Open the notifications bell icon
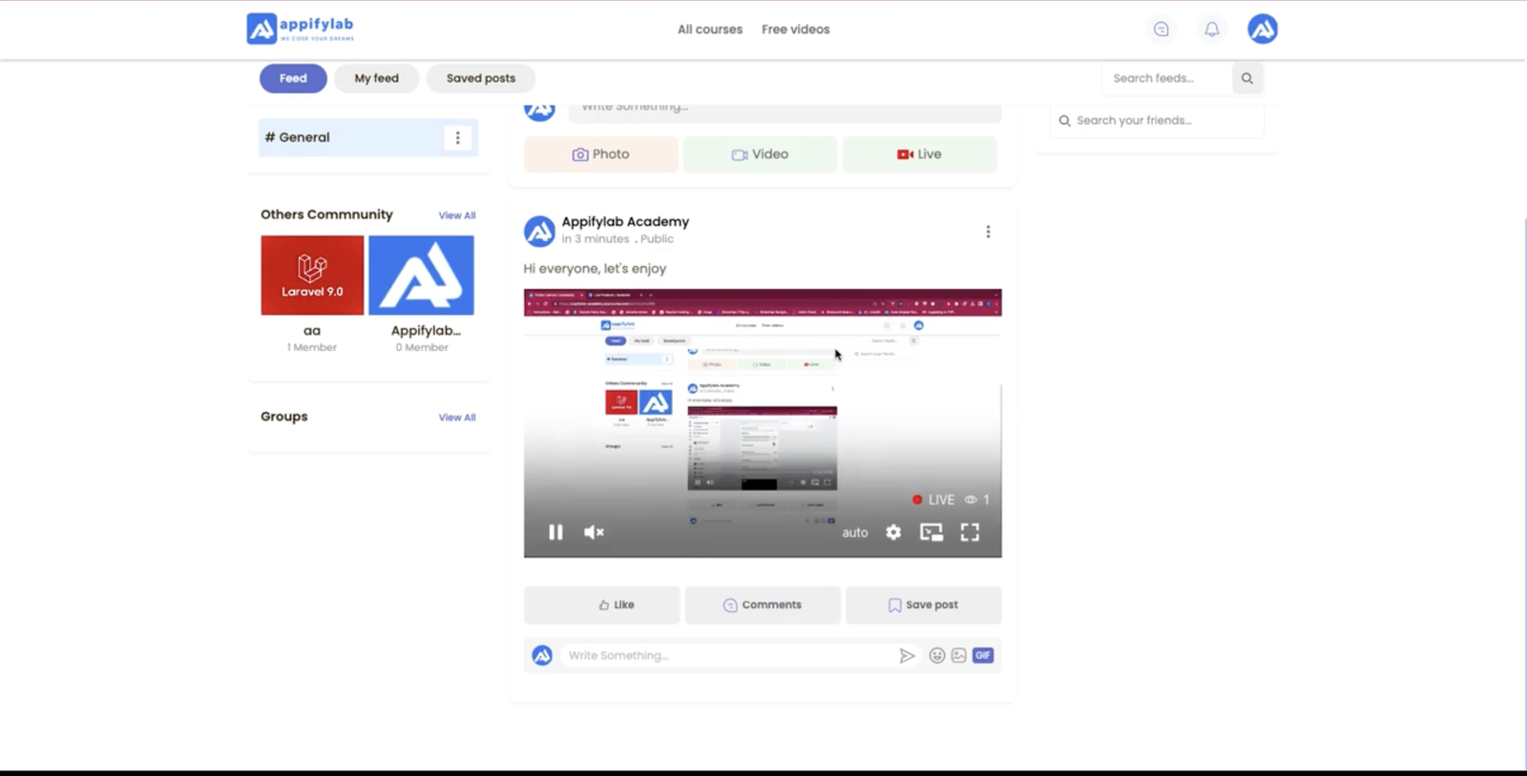 click(1211, 30)
